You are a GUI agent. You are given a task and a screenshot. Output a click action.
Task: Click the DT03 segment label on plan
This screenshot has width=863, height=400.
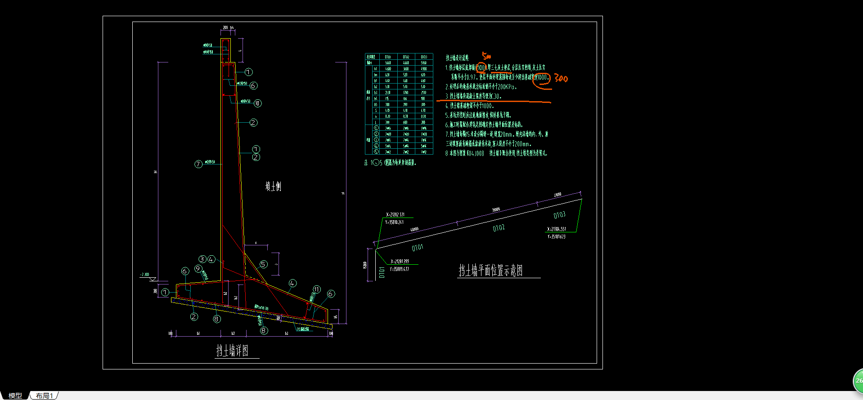(x=559, y=215)
